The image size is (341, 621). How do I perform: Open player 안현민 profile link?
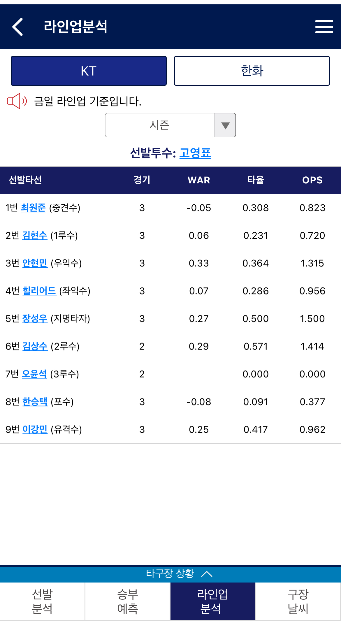point(35,263)
